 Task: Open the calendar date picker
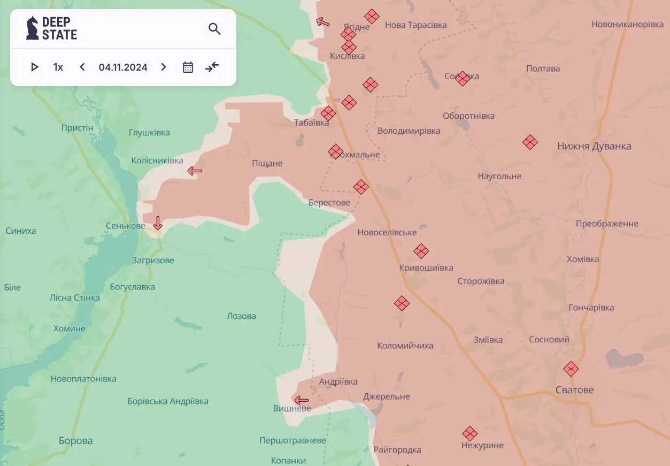(x=188, y=67)
